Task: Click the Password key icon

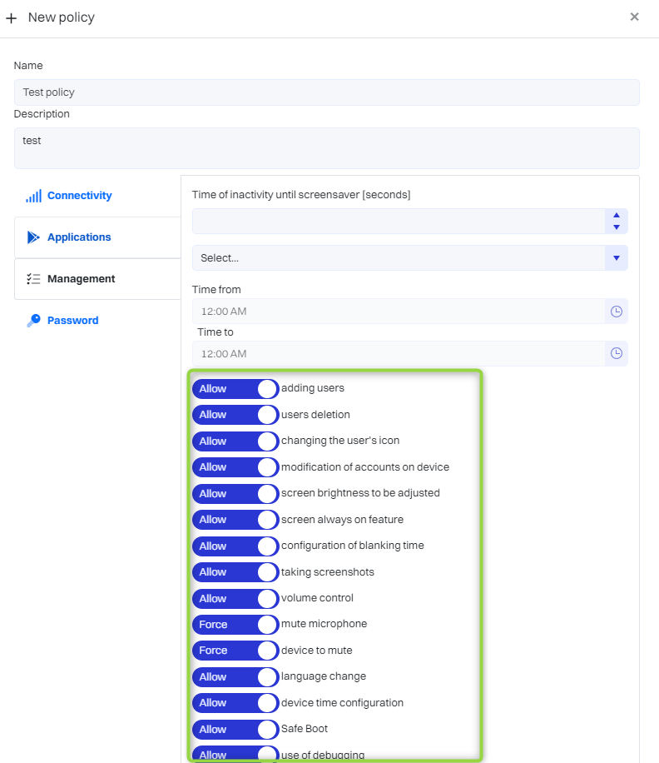Action: tap(33, 321)
